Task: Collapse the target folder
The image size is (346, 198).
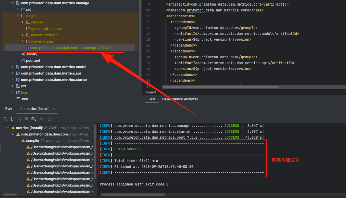Action: click(x=18, y=16)
